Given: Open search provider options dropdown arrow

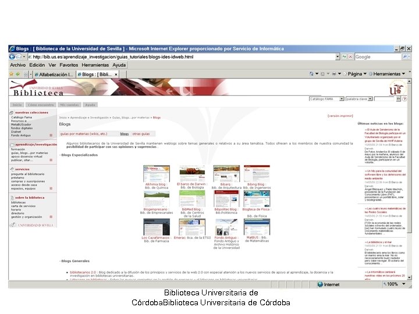Looking at the screenshot, I should coord(409,56).
